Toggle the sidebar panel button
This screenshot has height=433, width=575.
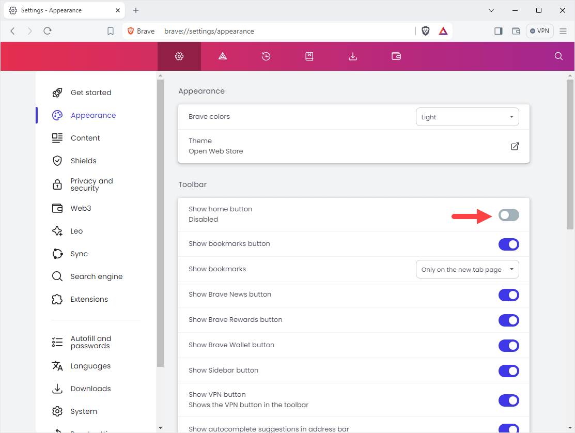pyautogui.click(x=499, y=31)
